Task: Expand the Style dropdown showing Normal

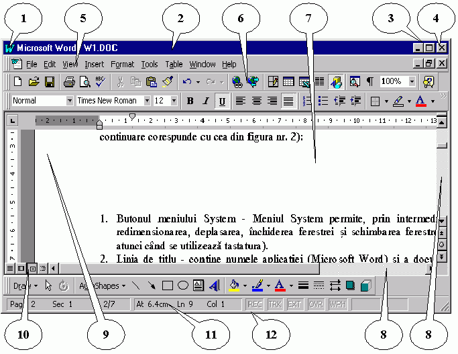Action: tap(69, 101)
